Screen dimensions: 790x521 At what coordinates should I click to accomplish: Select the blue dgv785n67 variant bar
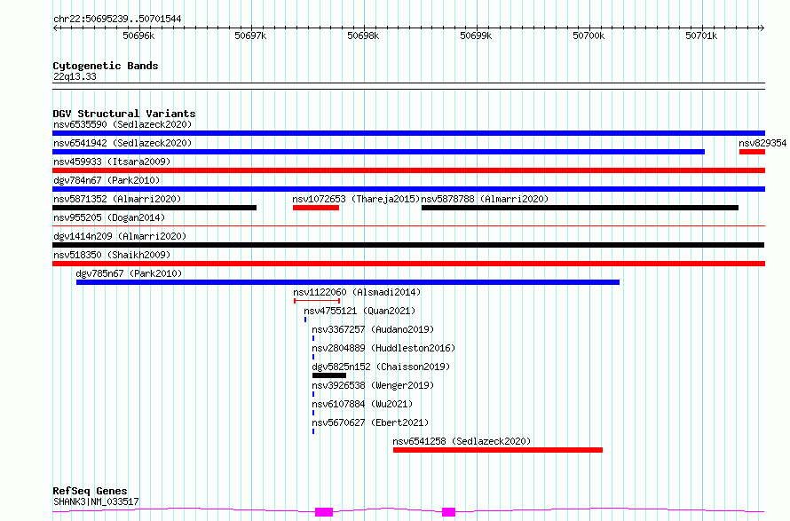coord(348,282)
